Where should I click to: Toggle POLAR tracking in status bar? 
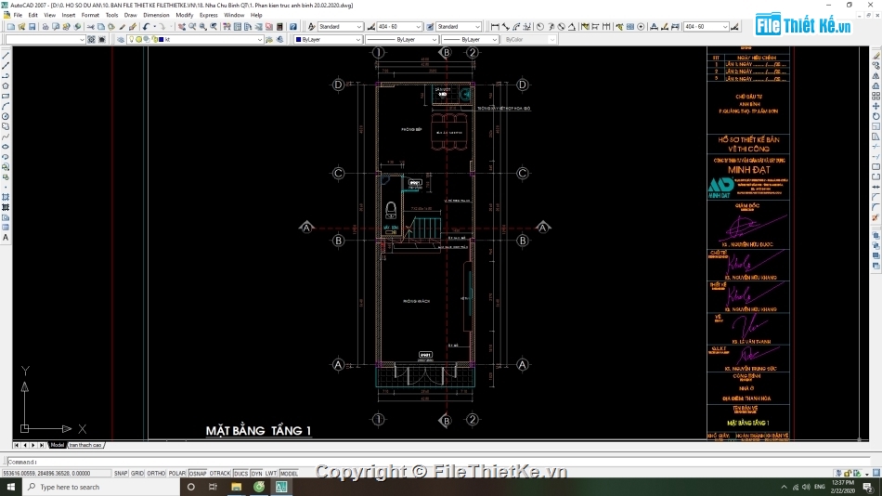177,474
